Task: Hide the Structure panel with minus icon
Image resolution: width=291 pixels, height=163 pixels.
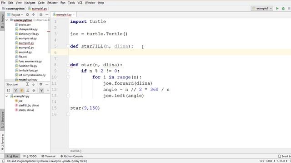Action: [x=47, y=84]
